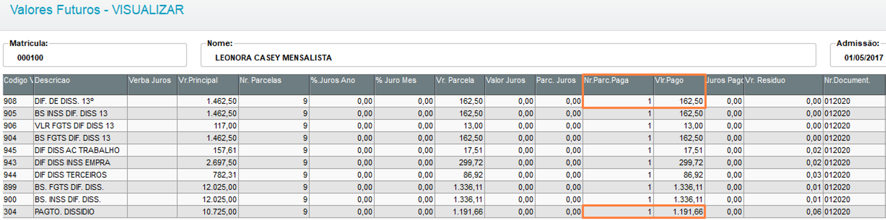Click code 905 cell
Image resolution: width=886 pixels, height=220 pixels.
click(x=18, y=113)
